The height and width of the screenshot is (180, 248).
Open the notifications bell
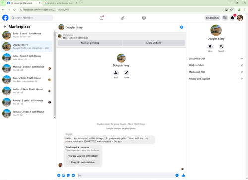pyautogui.click(x=232, y=18)
